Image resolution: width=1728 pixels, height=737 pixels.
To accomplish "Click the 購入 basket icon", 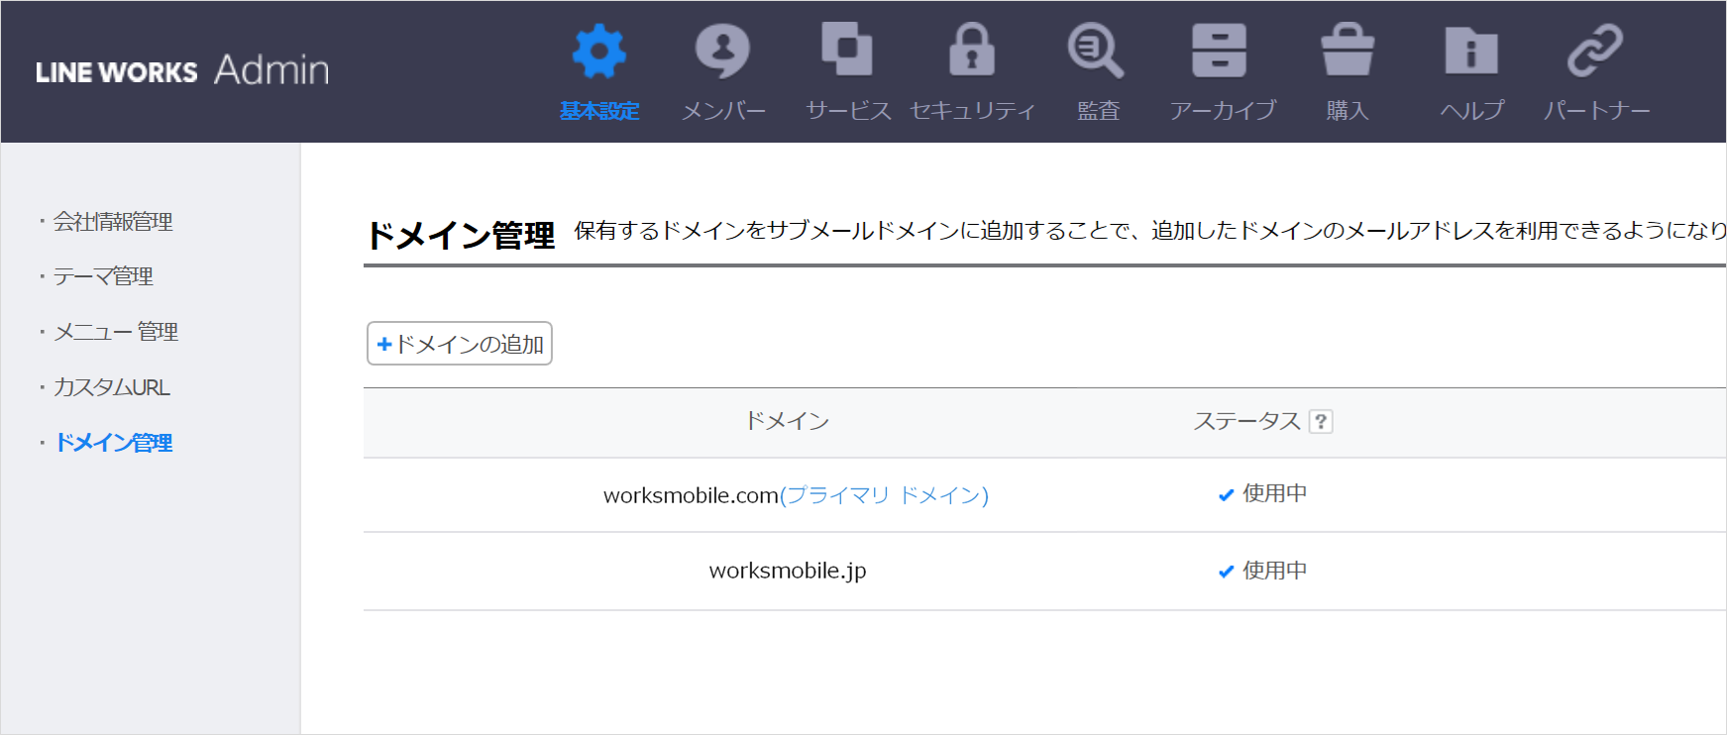I will pyautogui.click(x=1348, y=51).
